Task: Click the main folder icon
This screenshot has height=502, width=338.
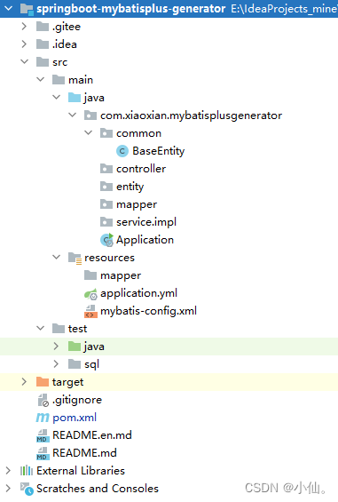Action: (59, 79)
